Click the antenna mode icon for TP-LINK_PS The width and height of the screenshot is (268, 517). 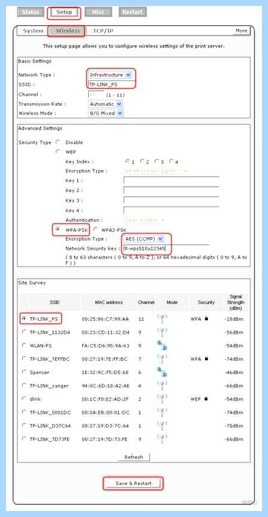pyautogui.click(x=162, y=319)
